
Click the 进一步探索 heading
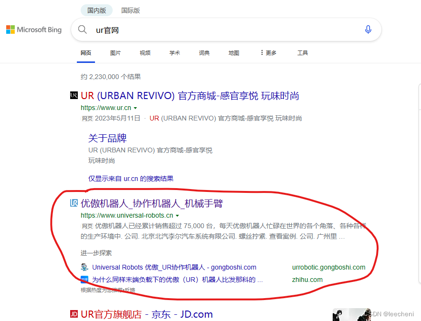pyautogui.click(x=96, y=253)
